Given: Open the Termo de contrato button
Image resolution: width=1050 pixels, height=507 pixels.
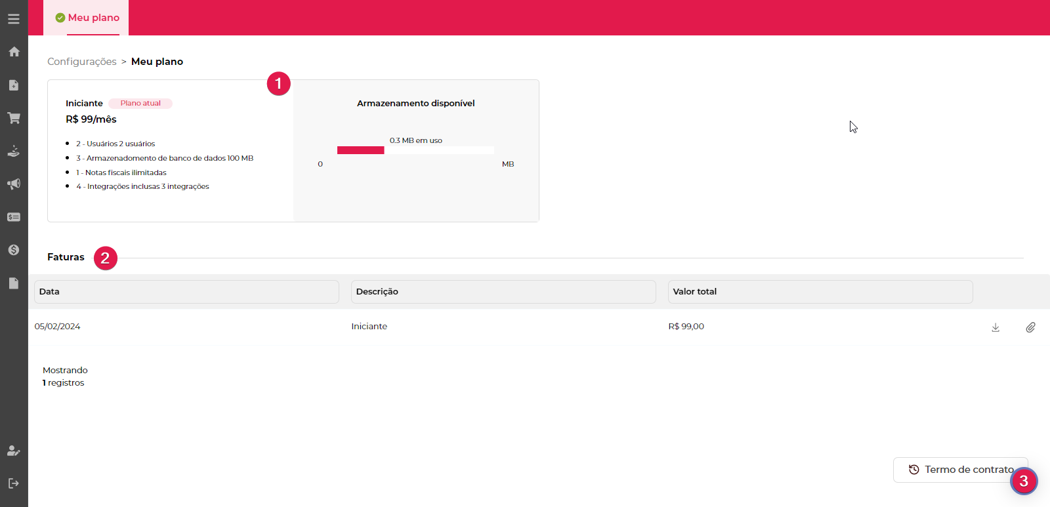Looking at the screenshot, I should pos(959,470).
